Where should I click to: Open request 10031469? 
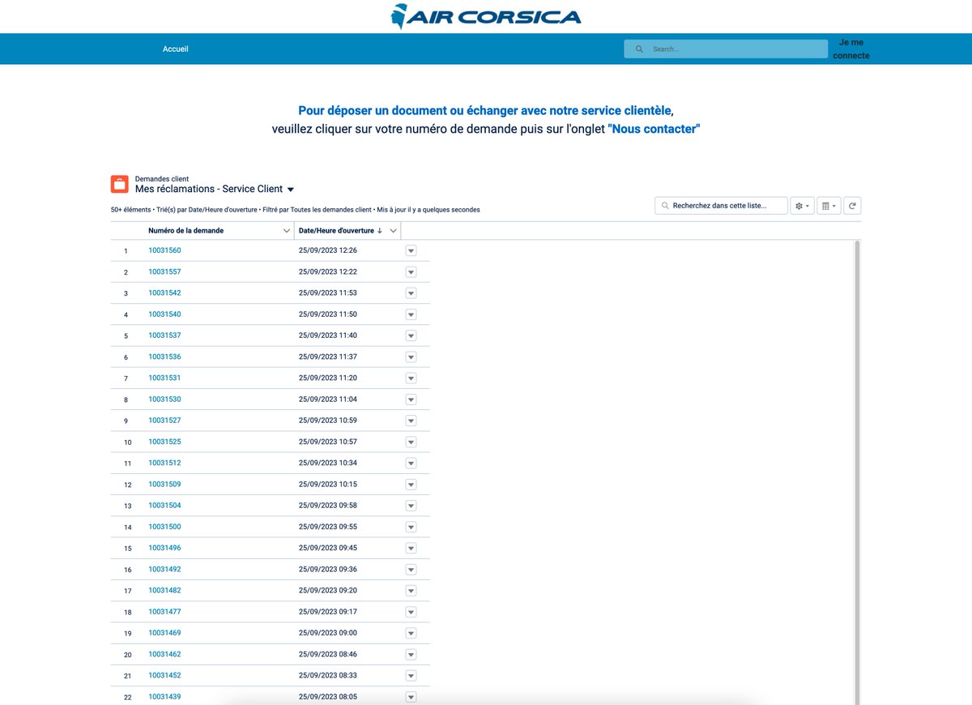click(164, 633)
